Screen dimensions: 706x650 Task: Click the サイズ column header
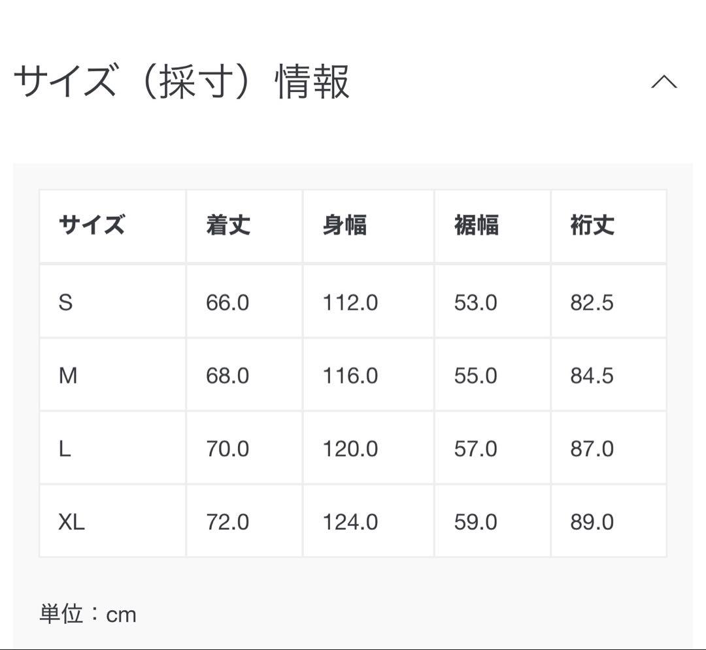coord(92,225)
